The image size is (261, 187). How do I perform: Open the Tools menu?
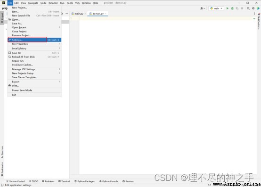tap(70, 3)
